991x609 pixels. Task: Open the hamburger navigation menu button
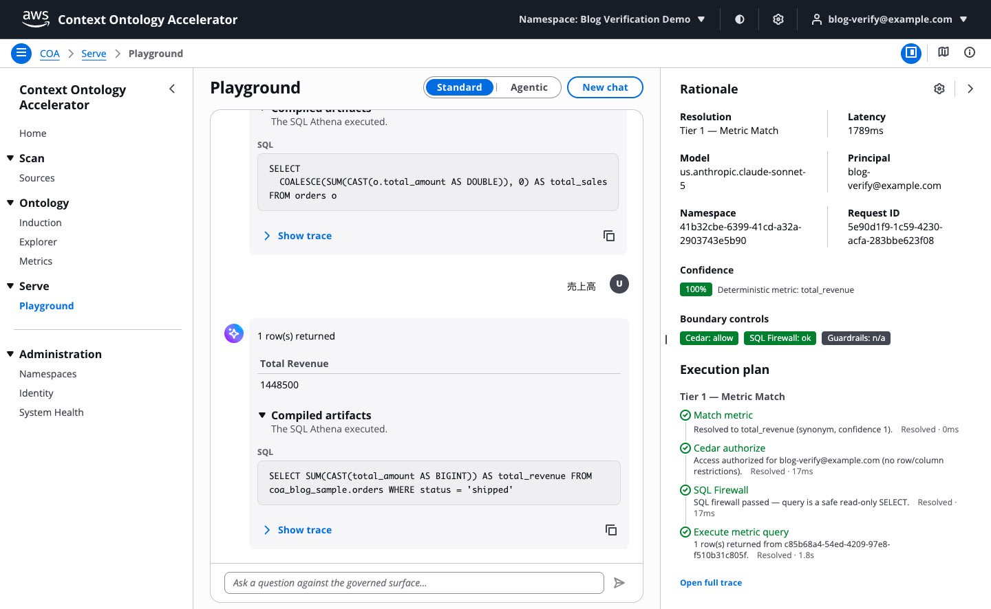pyautogui.click(x=21, y=53)
